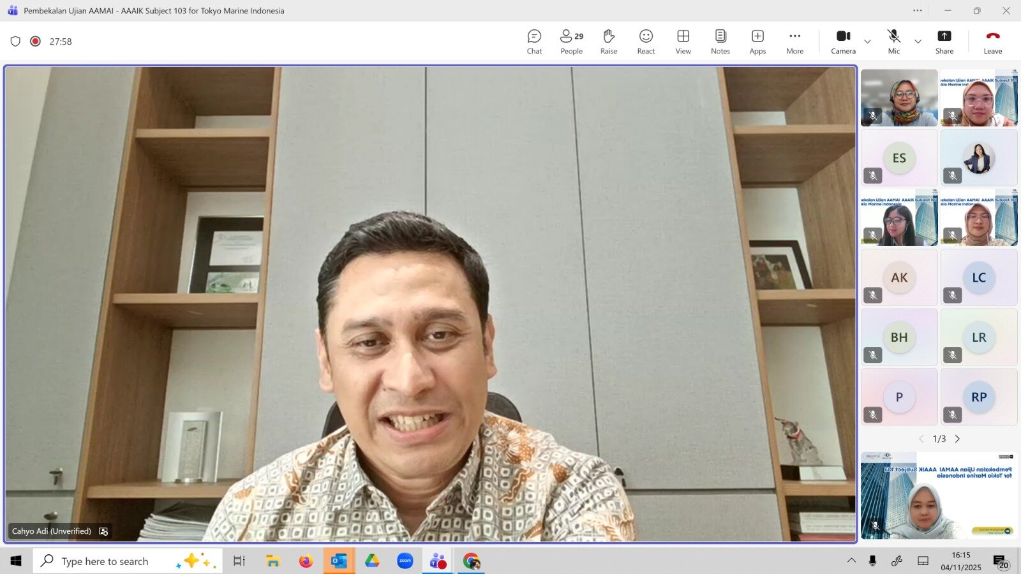Open the title bar ellipsis menu
1021x574 pixels.
917,11
